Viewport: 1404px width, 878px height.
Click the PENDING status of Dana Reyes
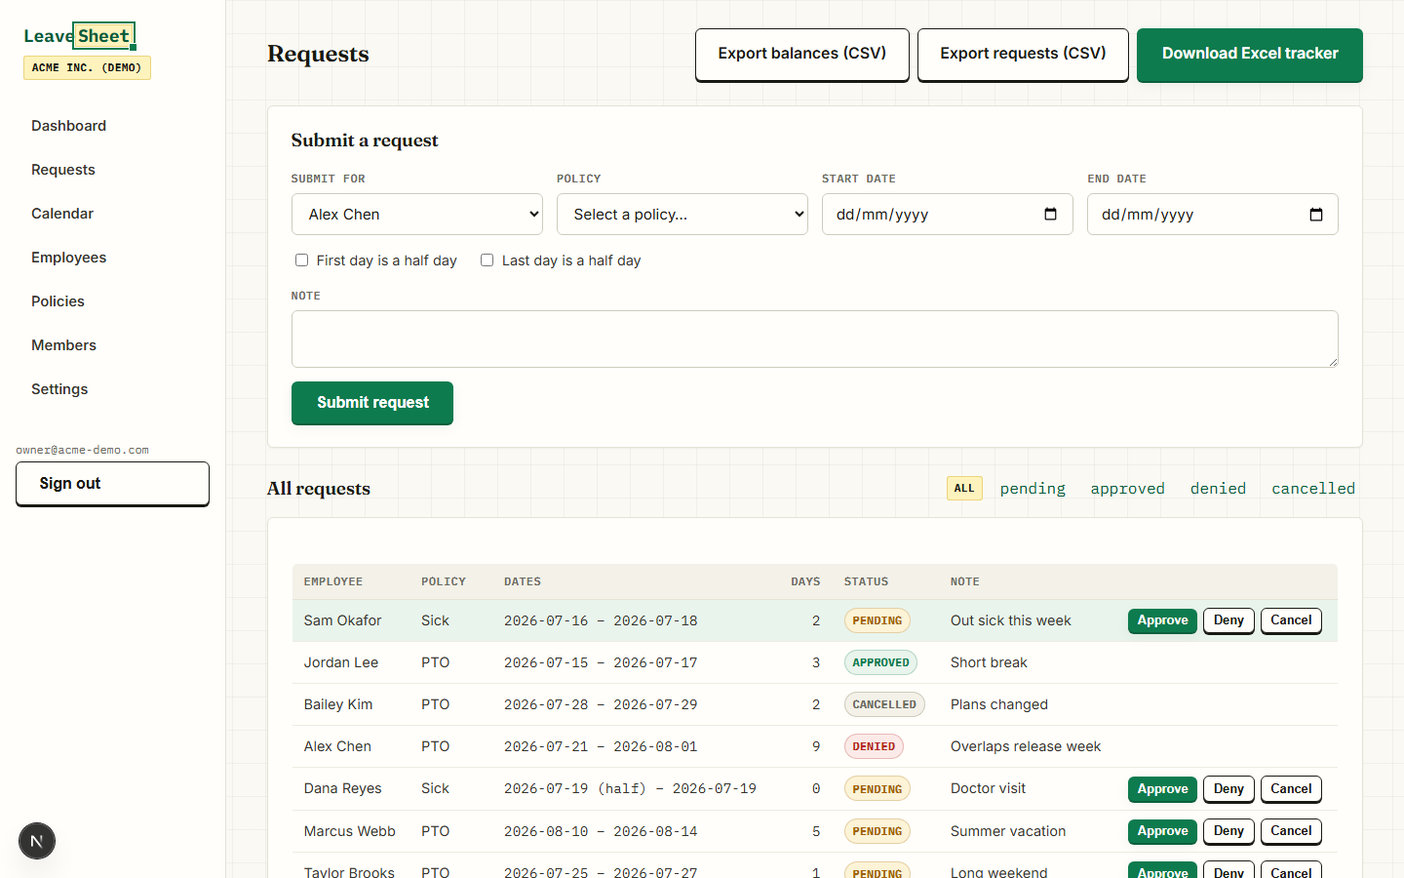pos(877,788)
